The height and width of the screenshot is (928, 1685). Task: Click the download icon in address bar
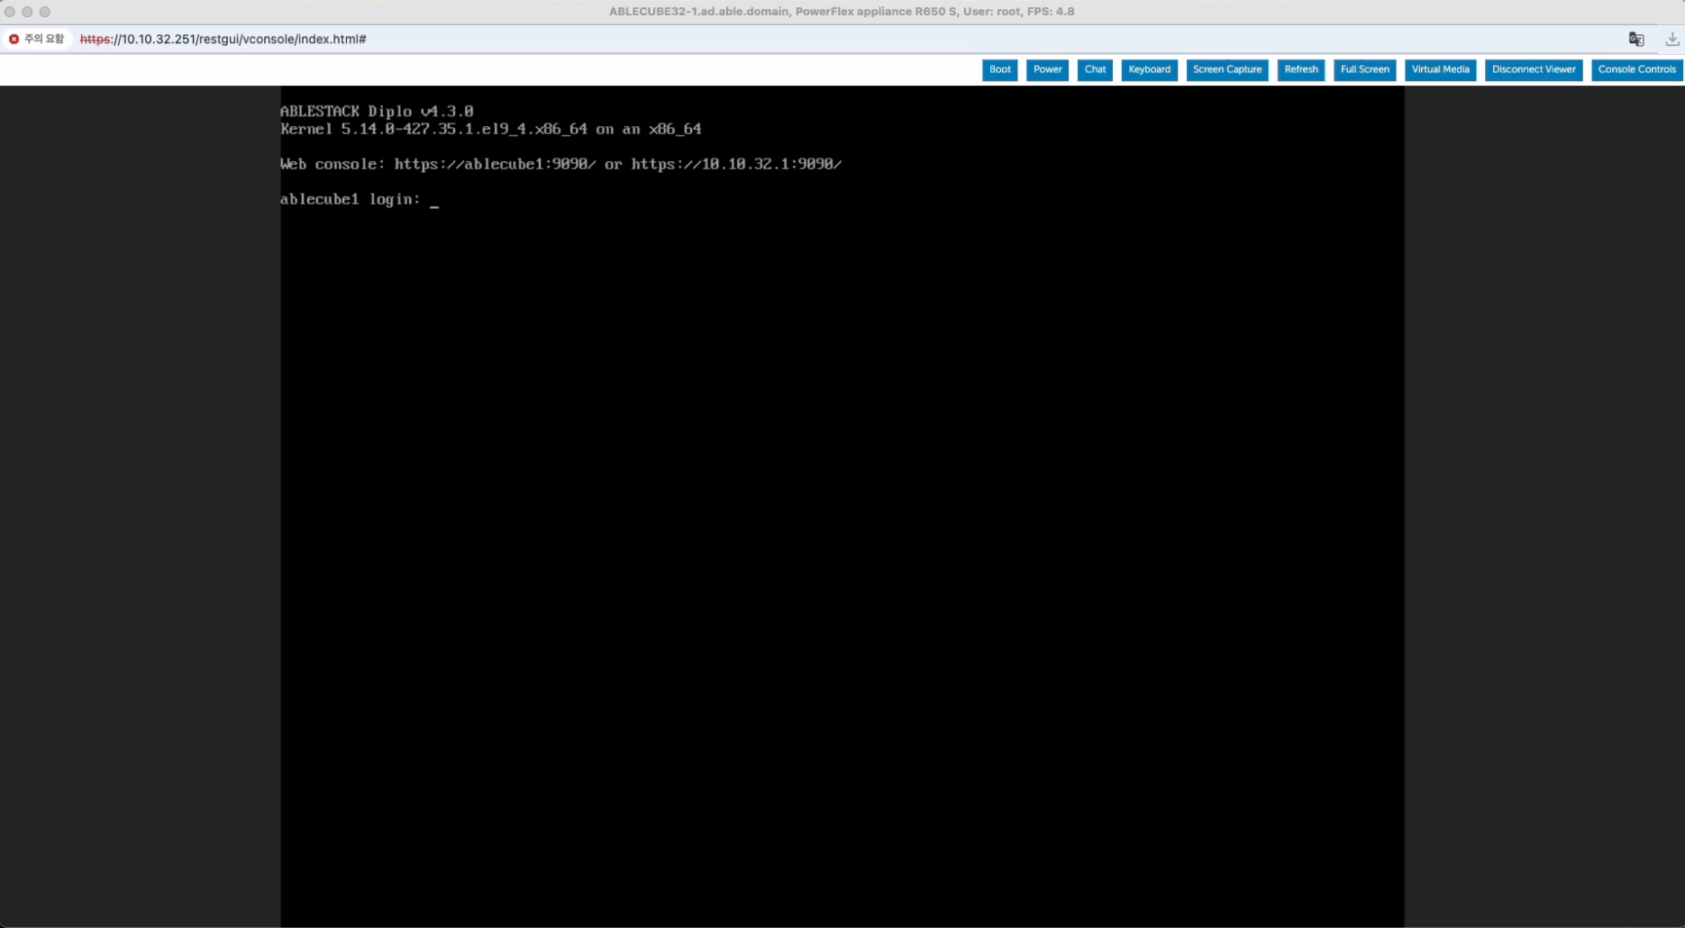(x=1672, y=39)
